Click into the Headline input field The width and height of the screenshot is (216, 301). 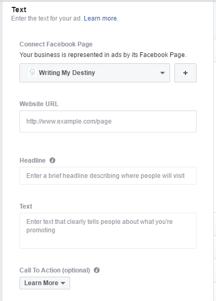click(x=108, y=176)
